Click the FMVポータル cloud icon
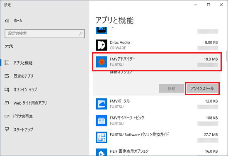The image size is (228, 156). point(101,104)
